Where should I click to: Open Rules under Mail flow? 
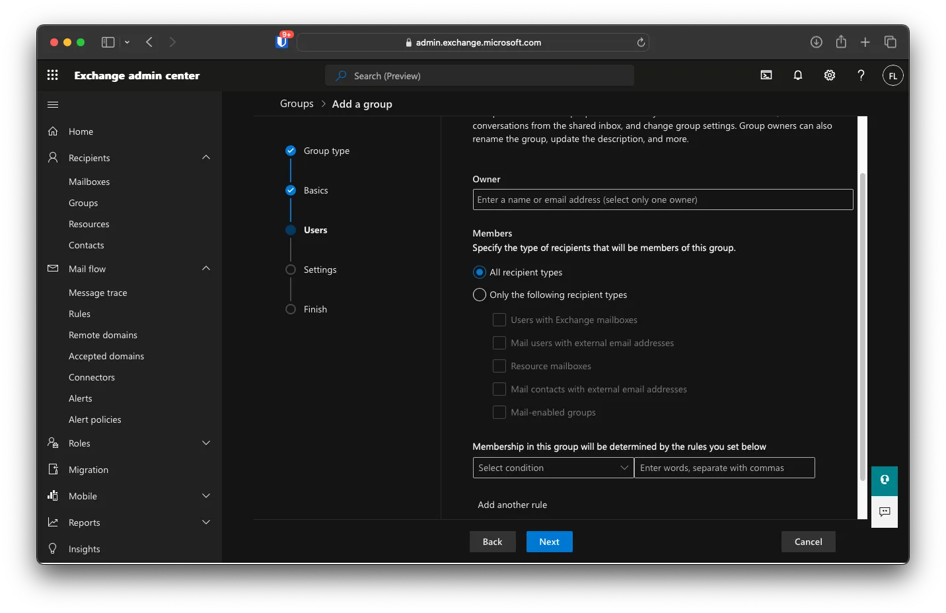tap(79, 314)
